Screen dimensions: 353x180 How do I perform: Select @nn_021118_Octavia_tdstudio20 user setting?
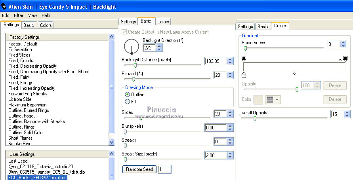click(x=41, y=167)
